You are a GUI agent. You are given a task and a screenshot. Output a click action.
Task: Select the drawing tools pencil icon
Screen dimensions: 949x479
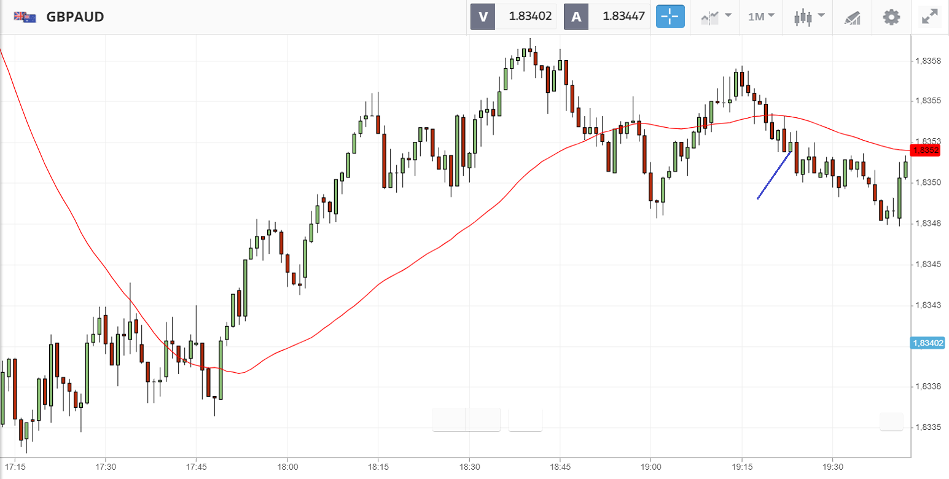(852, 17)
